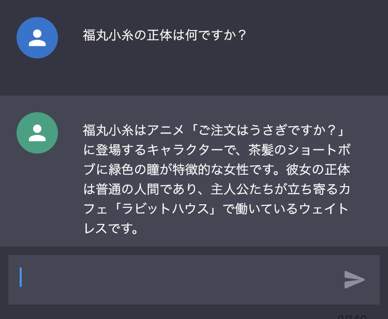Click empty area below the user question

pos(194,72)
